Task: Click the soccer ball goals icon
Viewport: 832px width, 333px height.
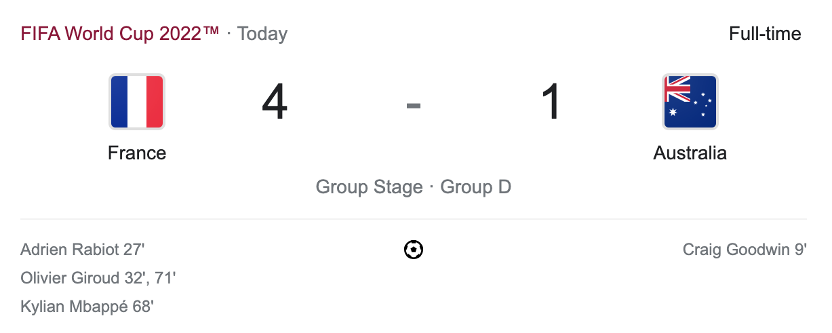Action: point(414,250)
